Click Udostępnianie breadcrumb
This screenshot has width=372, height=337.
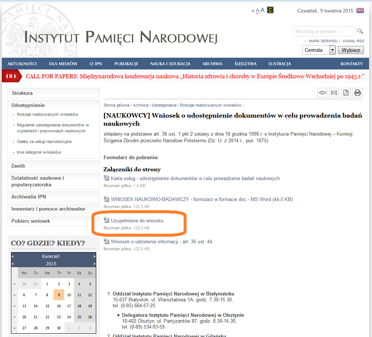pyautogui.click(x=164, y=105)
